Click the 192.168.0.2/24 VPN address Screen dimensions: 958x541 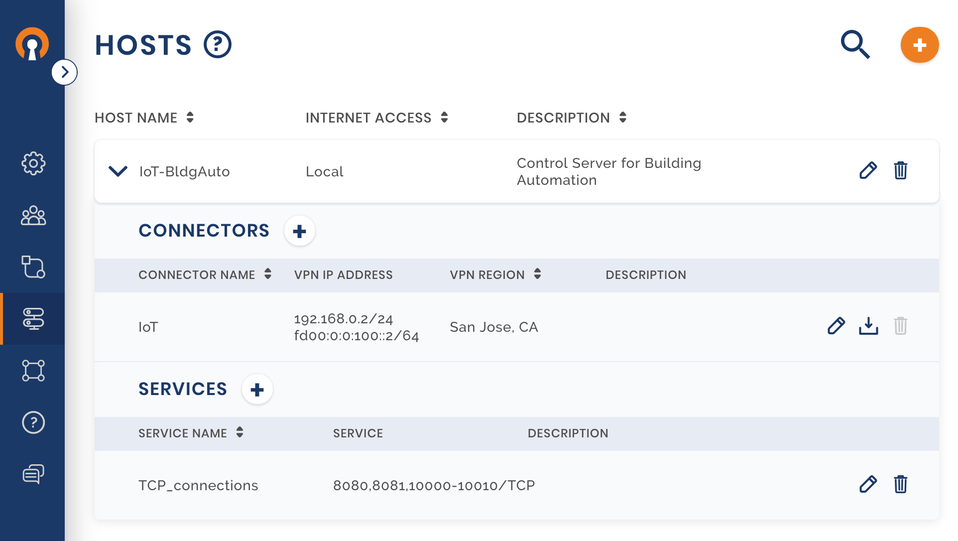pos(344,319)
